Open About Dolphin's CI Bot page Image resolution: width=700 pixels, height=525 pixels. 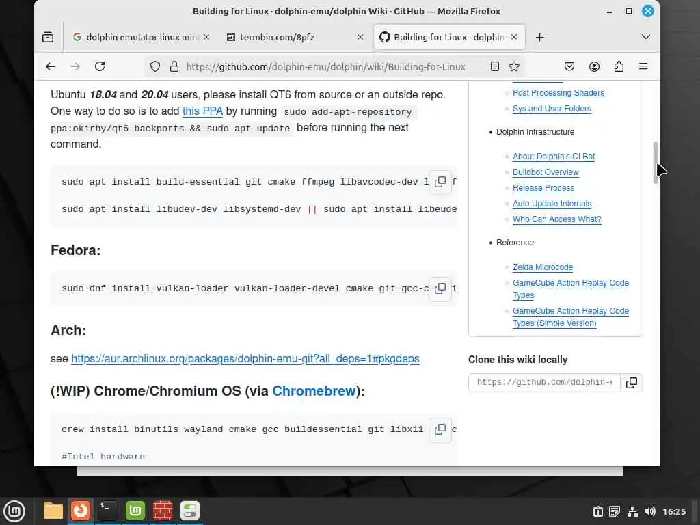[554, 157]
